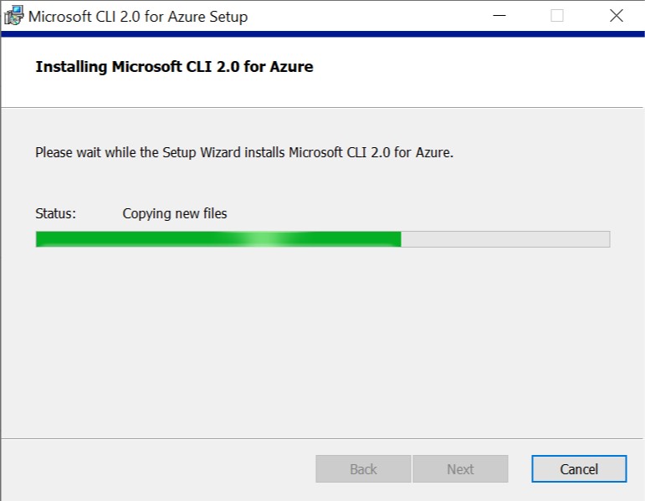Image resolution: width=645 pixels, height=501 pixels.
Task: Minimize the Azure CLI Setup window
Action: (x=499, y=16)
